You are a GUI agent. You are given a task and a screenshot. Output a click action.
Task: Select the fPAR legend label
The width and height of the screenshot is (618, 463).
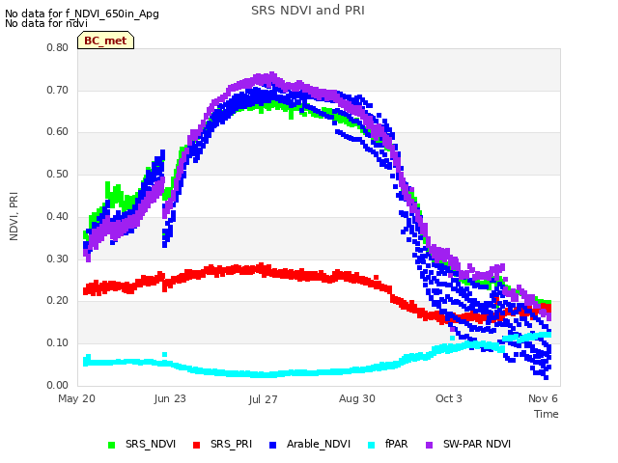click(x=396, y=444)
